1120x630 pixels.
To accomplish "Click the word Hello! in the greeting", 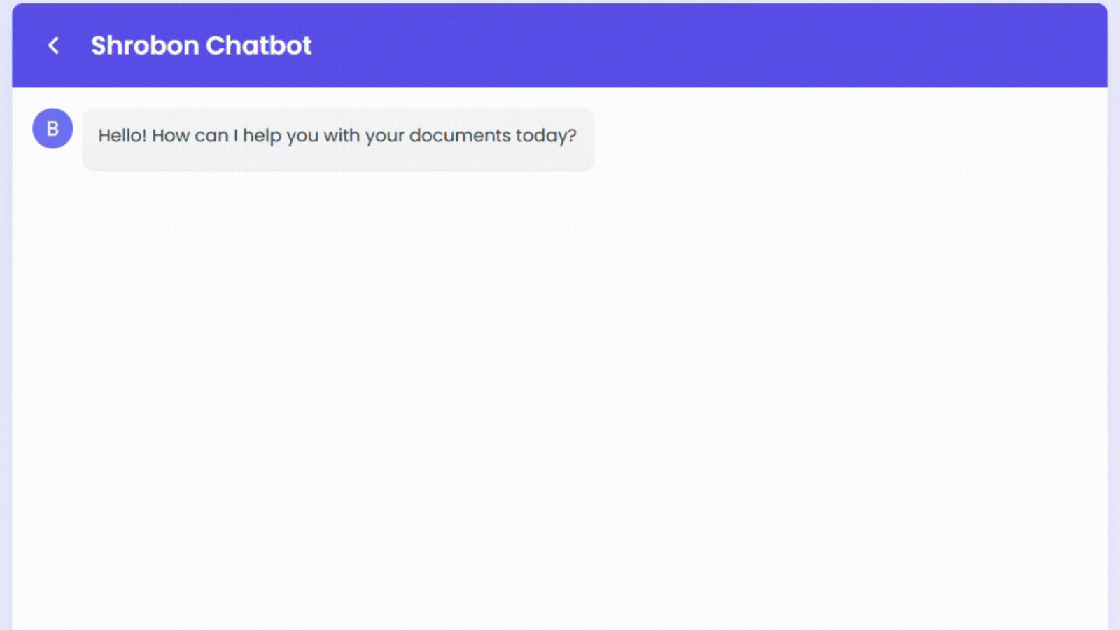I will click(122, 136).
